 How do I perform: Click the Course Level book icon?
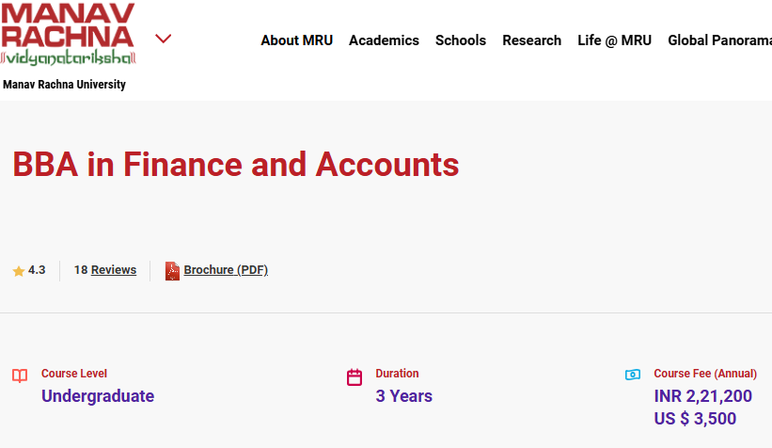[20, 376]
